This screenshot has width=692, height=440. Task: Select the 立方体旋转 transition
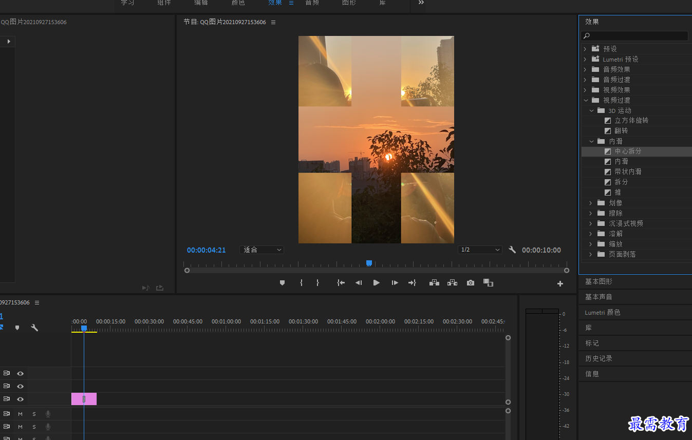pos(631,121)
